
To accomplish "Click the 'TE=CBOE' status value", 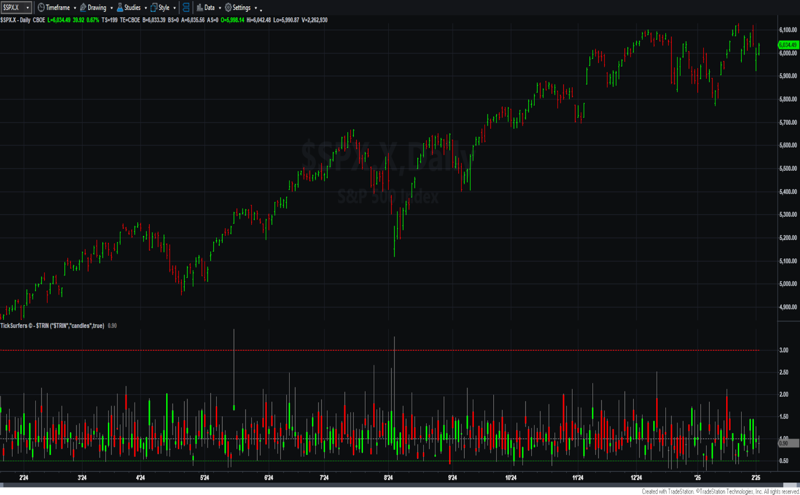I will 130,20.
